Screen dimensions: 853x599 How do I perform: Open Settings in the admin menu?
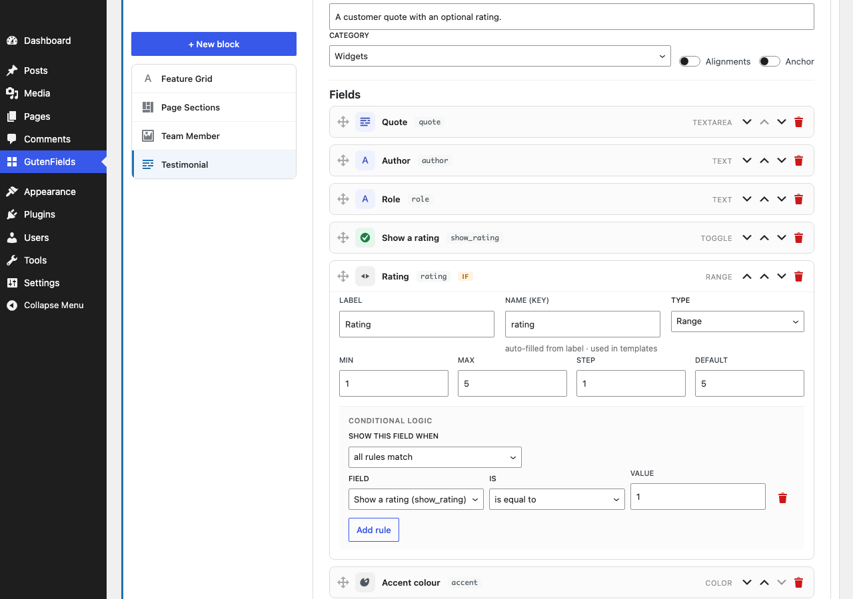[x=53, y=283]
